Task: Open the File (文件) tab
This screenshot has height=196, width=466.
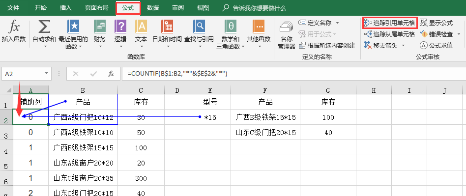Action: click(13, 8)
